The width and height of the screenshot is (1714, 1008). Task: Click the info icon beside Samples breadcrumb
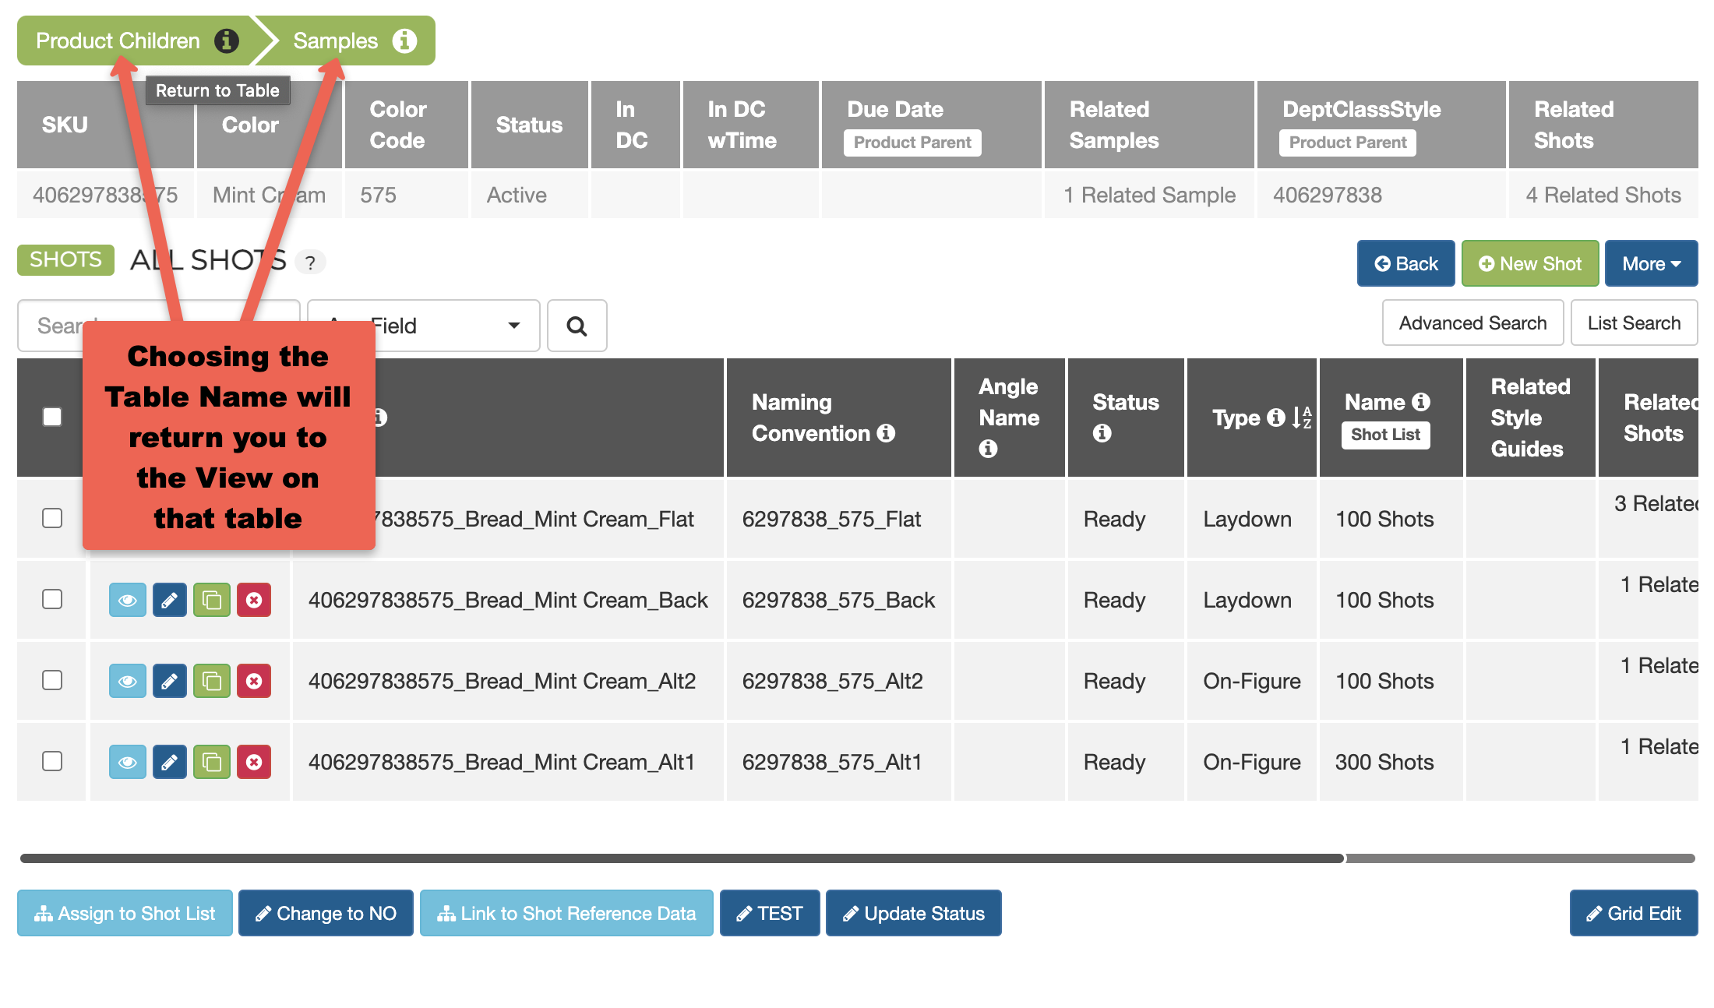(404, 41)
